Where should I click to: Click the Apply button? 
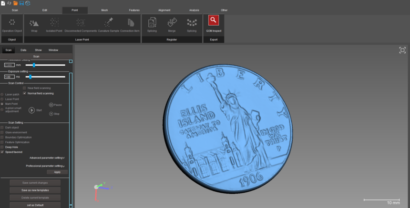point(57,172)
